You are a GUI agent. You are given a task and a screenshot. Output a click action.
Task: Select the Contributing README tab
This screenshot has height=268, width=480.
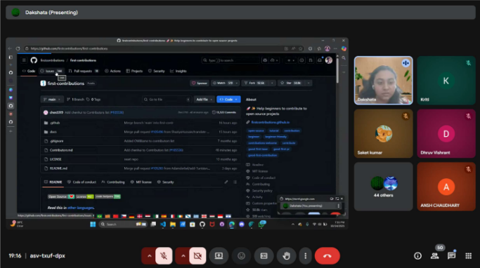[x=113, y=182]
